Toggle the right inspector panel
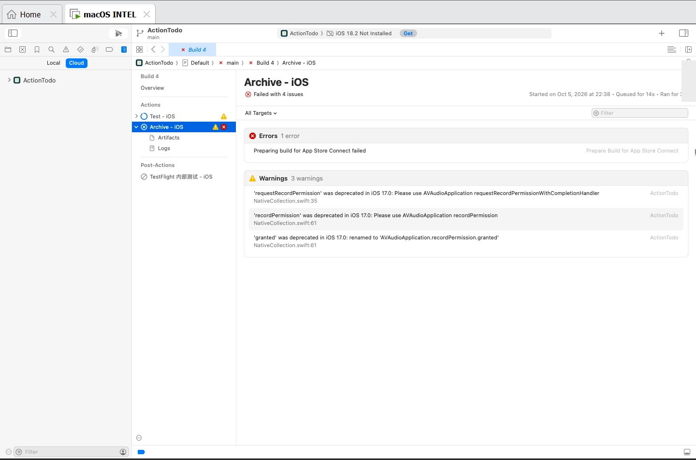 click(x=683, y=33)
